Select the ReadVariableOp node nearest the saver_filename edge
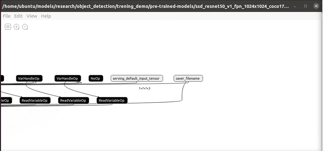 point(112,100)
